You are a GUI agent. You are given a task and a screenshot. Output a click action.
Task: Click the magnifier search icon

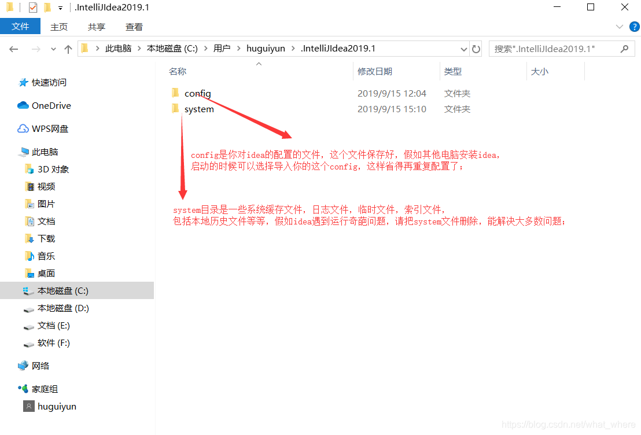pyautogui.click(x=624, y=49)
